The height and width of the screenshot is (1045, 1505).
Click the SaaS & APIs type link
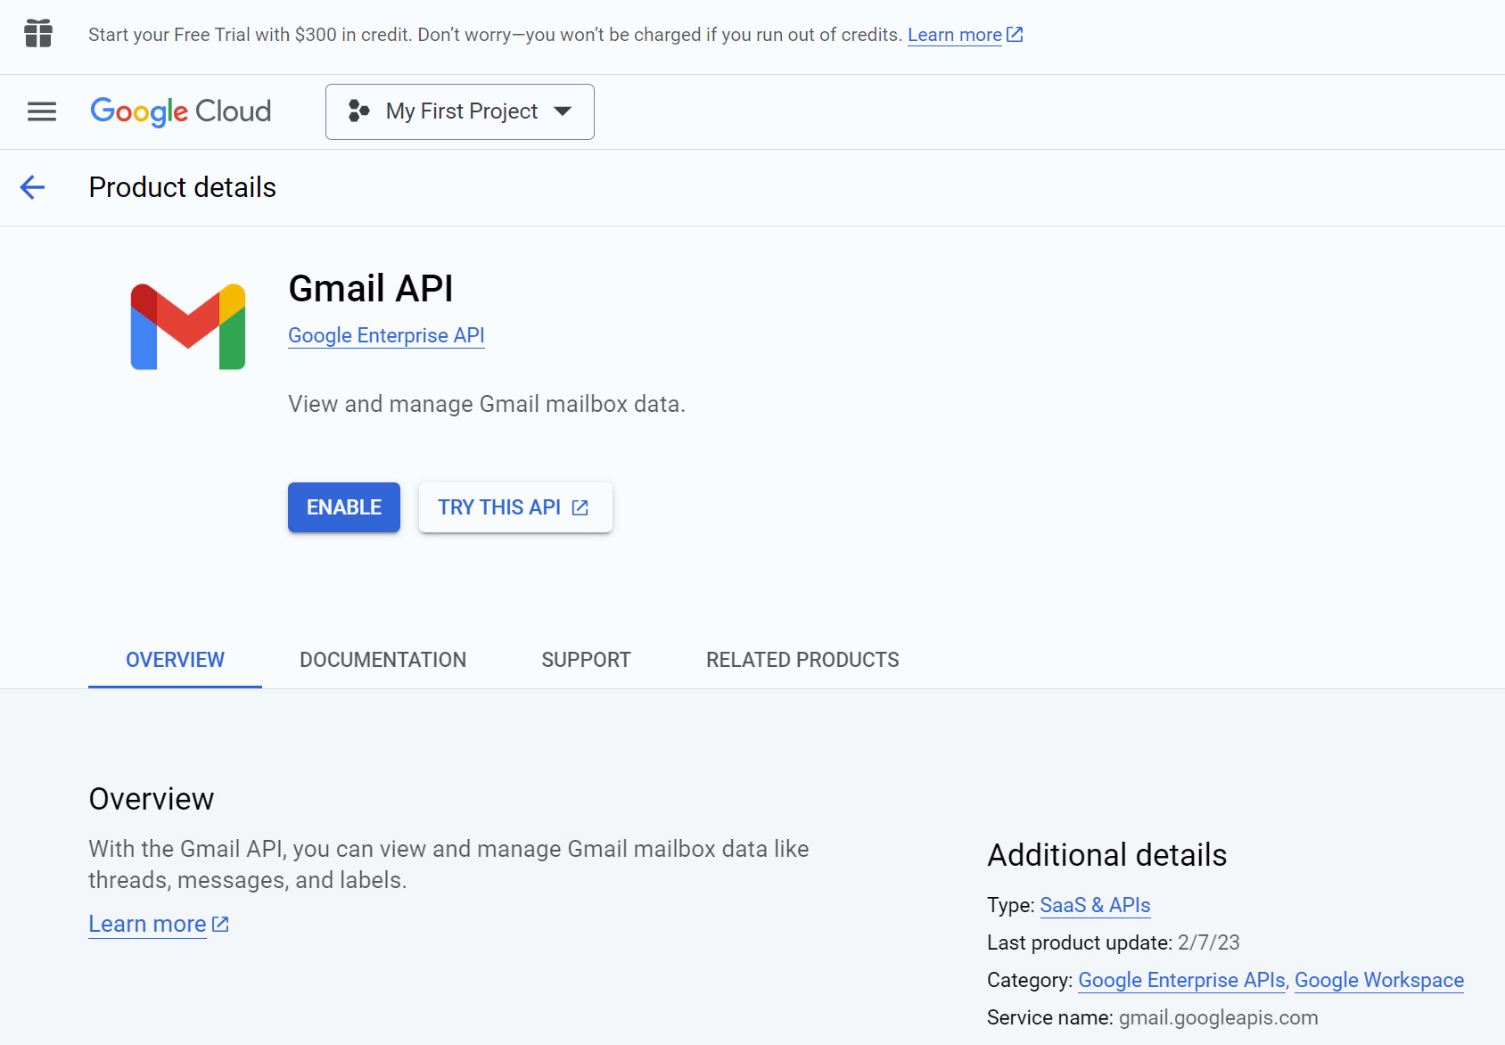click(1095, 905)
